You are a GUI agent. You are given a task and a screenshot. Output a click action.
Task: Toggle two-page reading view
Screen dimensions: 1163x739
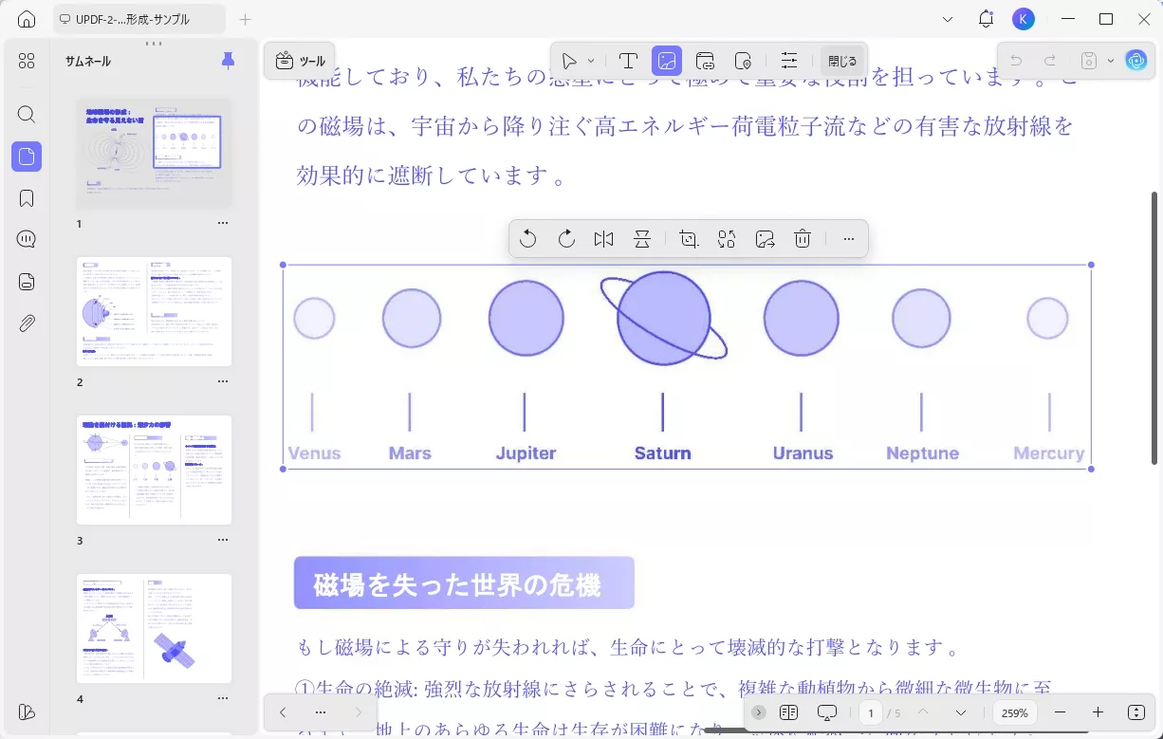(x=788, y=712)
